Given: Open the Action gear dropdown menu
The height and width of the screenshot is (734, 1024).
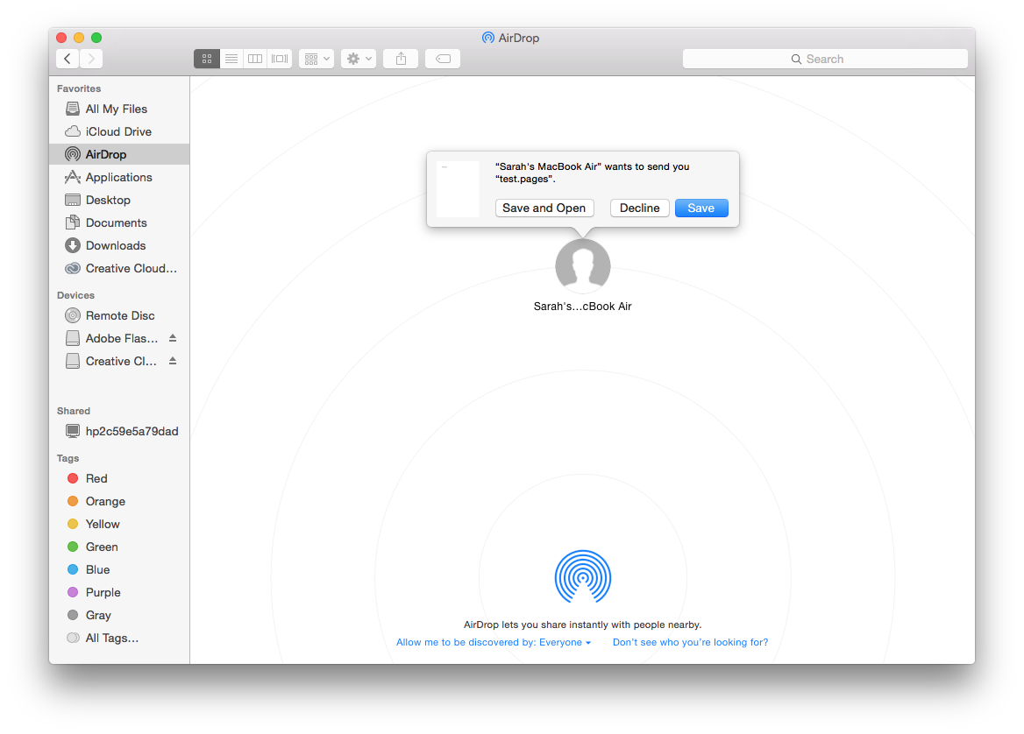Looking at the screenshot, I should 359,59.
